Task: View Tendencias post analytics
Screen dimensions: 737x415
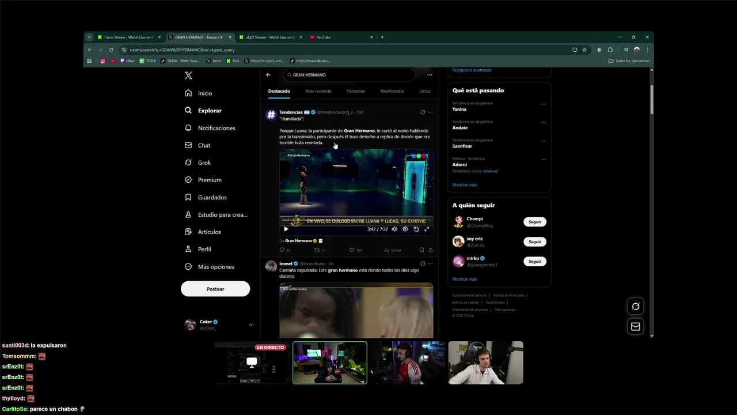Action: tap(393, 250)
